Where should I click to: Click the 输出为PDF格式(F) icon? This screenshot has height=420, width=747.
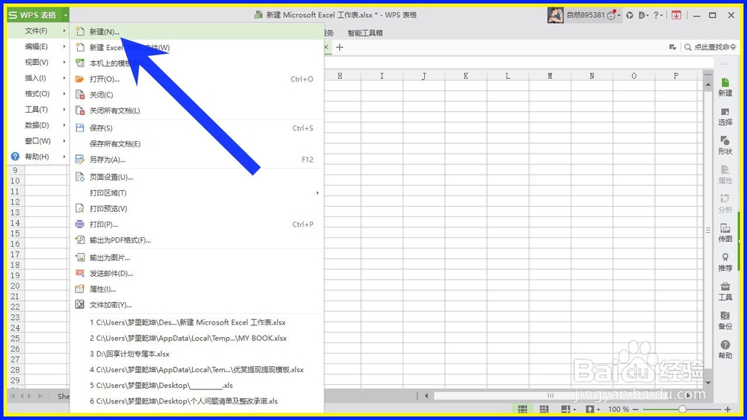pos(80,240)
